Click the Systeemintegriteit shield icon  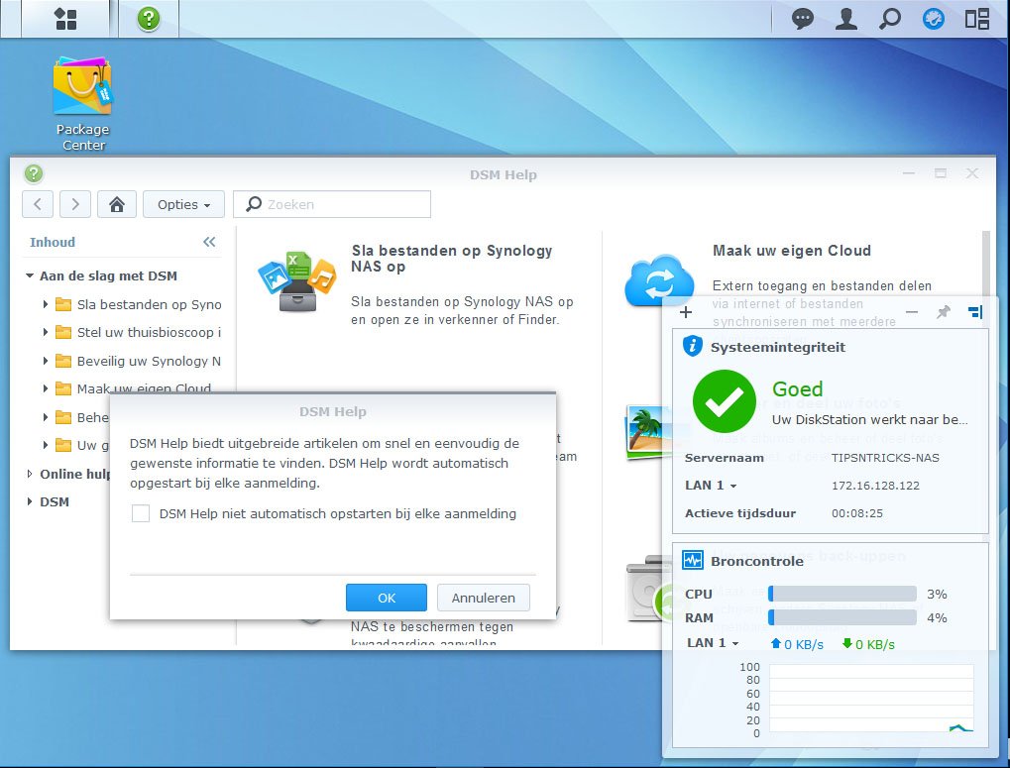pos(692,346)
